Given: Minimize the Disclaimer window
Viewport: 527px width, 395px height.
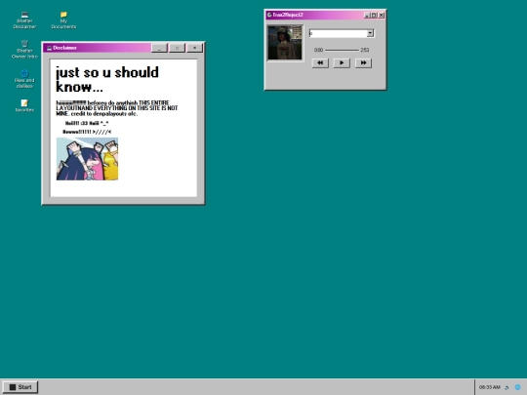Looking at the screenshot, I should [160, 48].
